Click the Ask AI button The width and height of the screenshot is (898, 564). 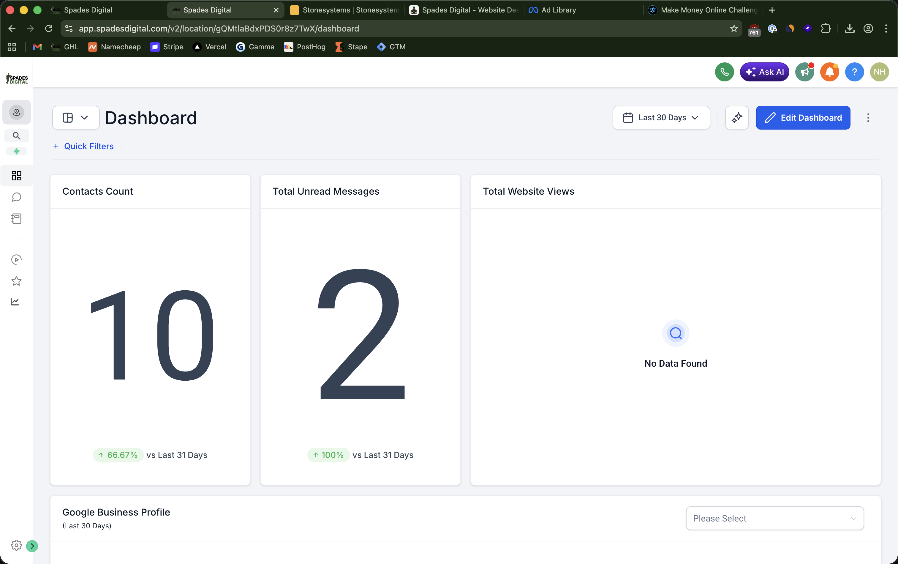tap(764, 72)
